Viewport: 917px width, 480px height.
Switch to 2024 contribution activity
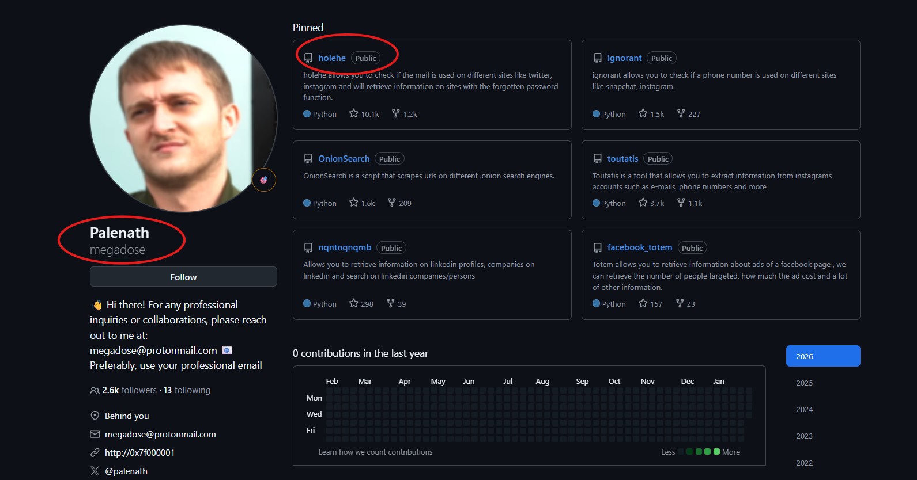click(805, 409)
